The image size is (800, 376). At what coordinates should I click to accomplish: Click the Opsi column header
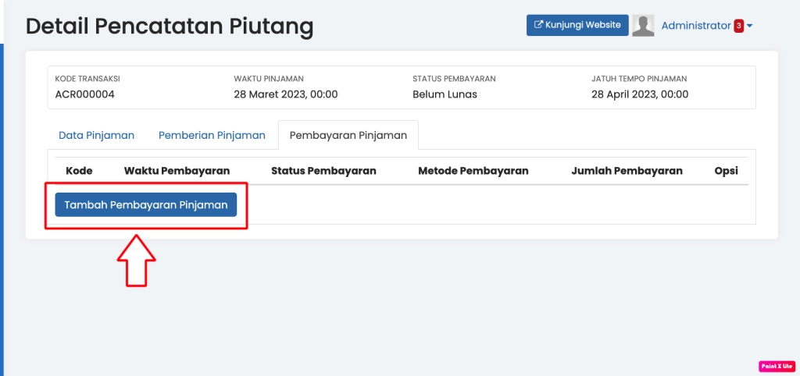point(726,171)
